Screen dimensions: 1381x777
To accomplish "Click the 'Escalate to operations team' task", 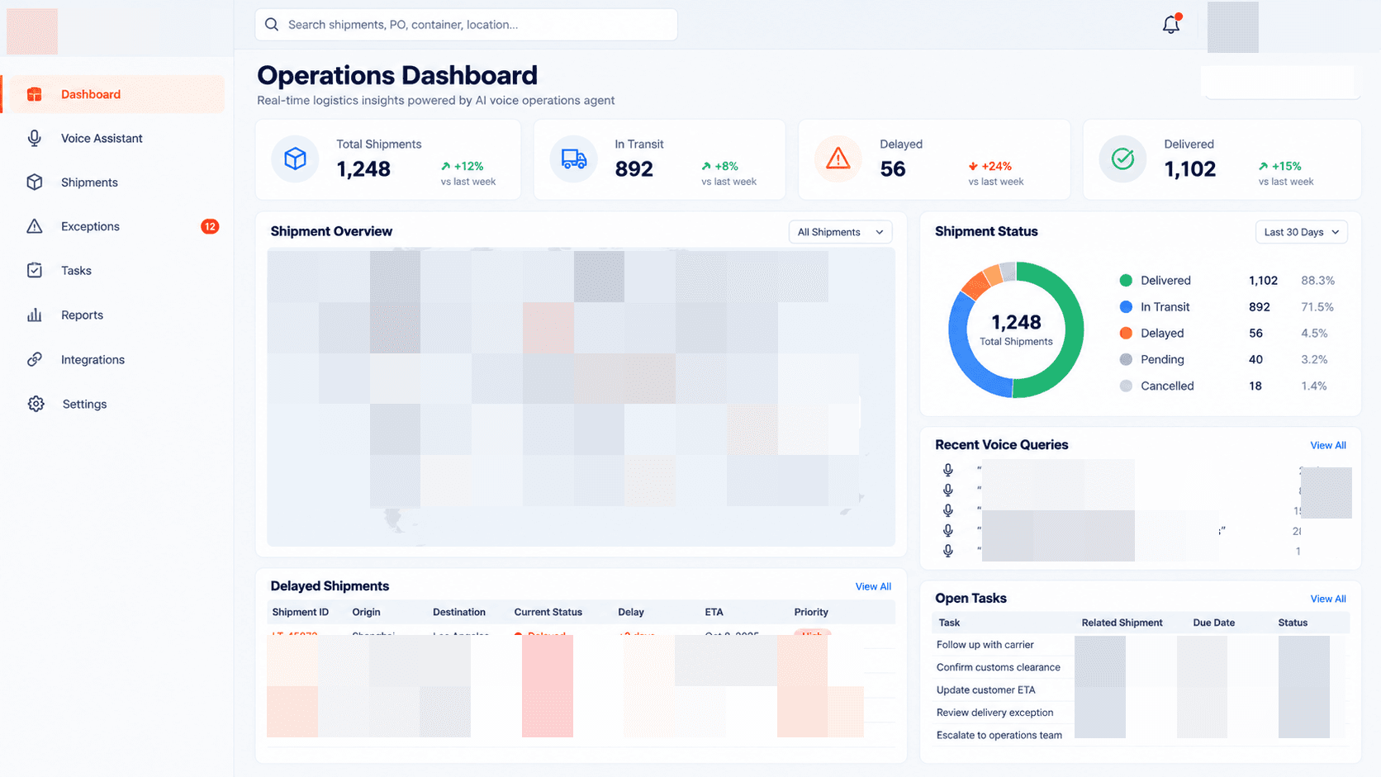I will click(x=999, y=735).
